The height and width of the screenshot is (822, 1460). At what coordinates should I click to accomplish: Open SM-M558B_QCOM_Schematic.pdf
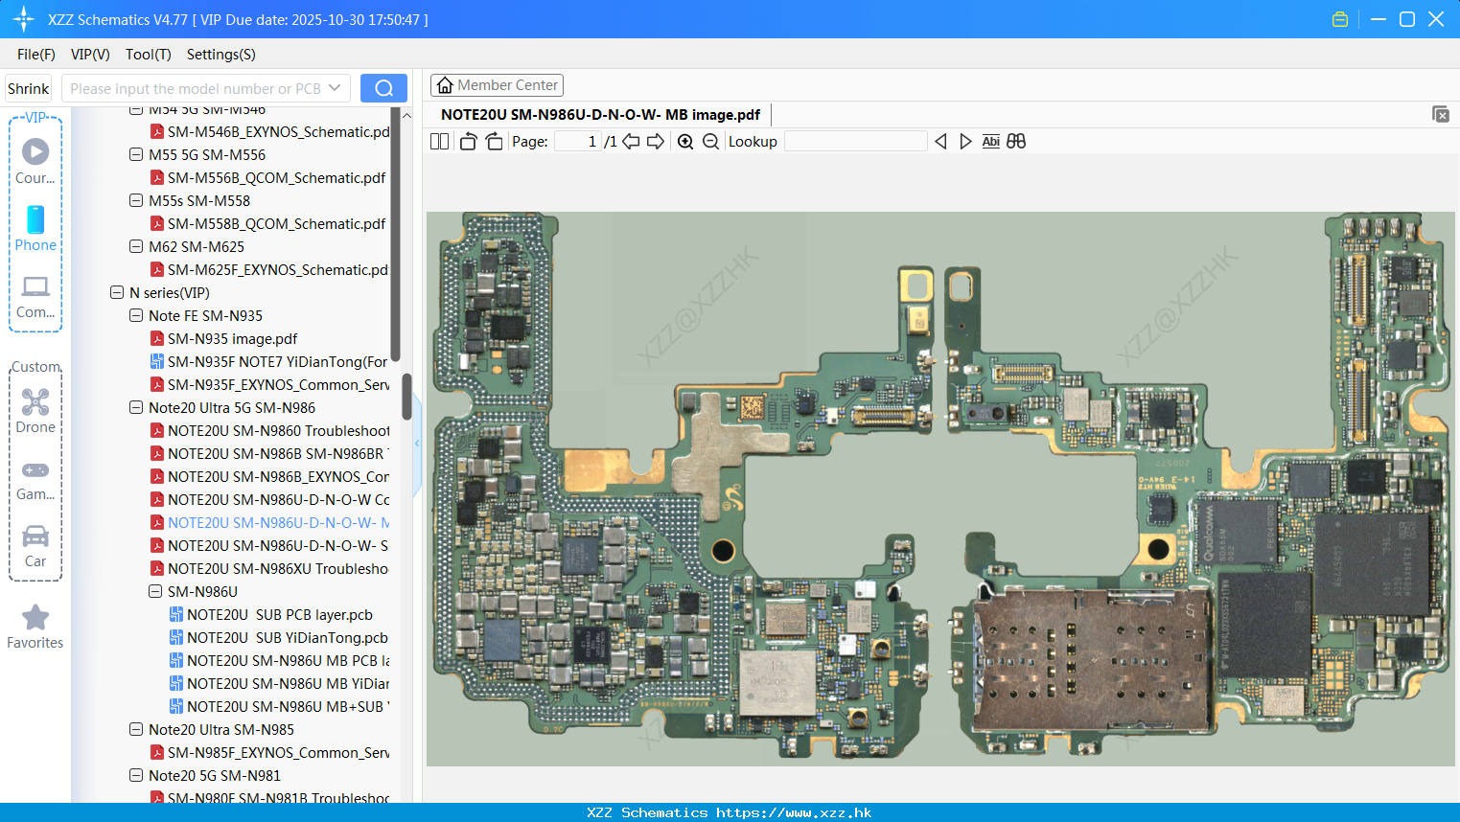coord(277,223)
